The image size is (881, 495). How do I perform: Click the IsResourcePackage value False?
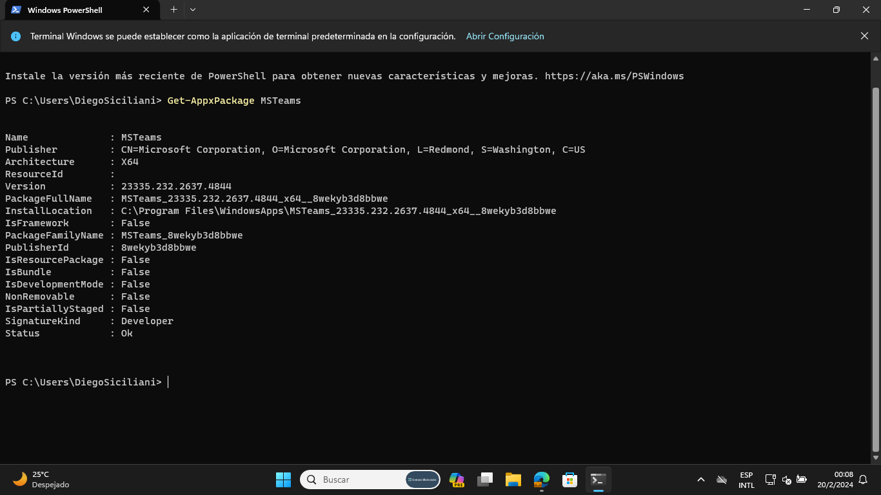click(135, 260)
